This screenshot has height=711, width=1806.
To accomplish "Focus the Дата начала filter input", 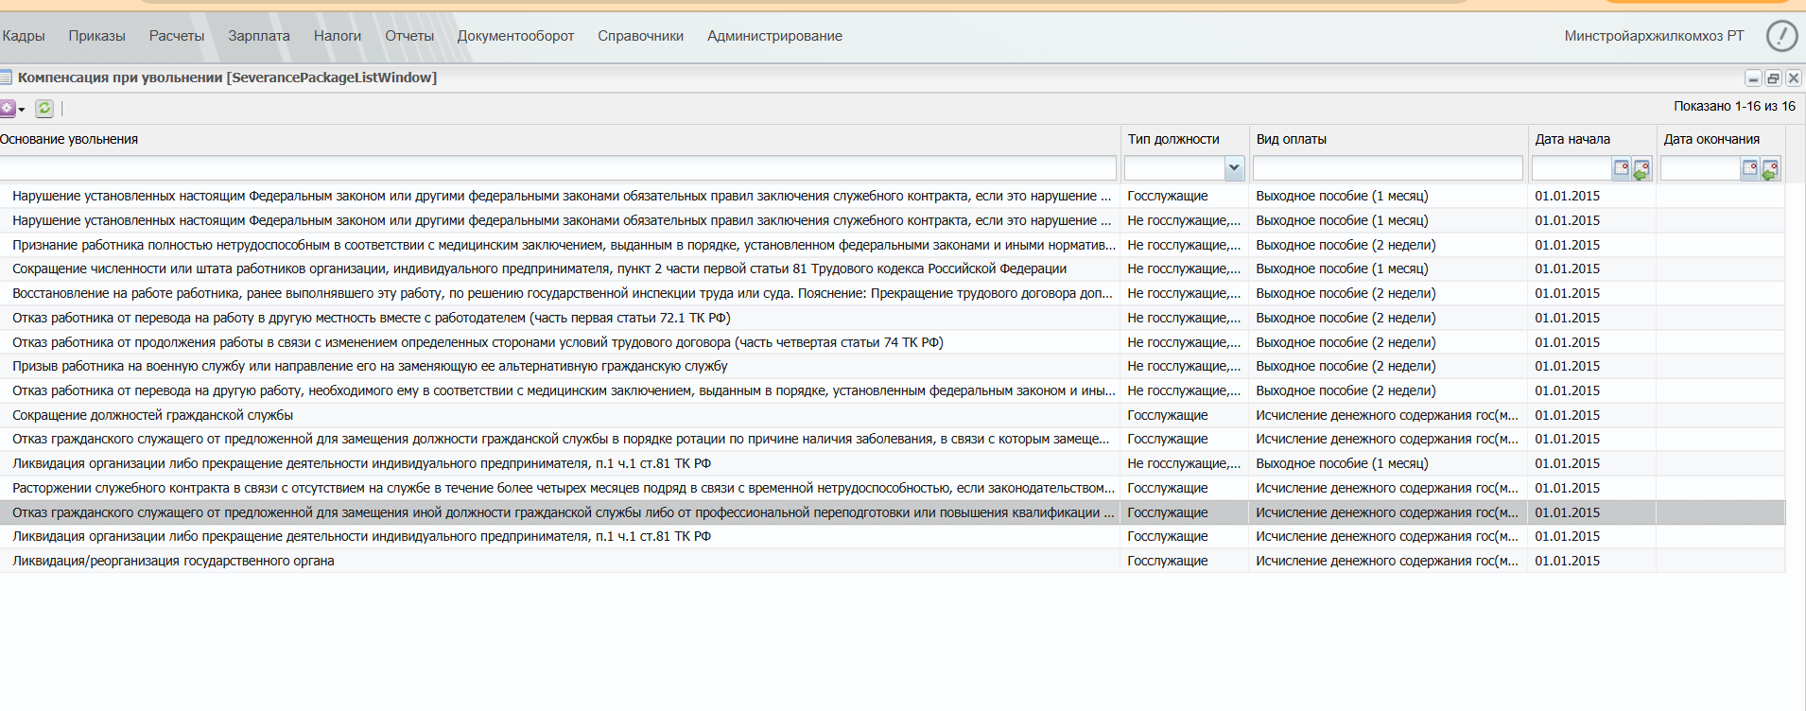I will pyautogui.click(x=1572, y=168).
